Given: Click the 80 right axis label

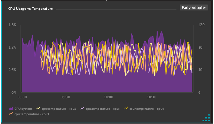Looking at the screenshot, I should [x=200, y=47].
